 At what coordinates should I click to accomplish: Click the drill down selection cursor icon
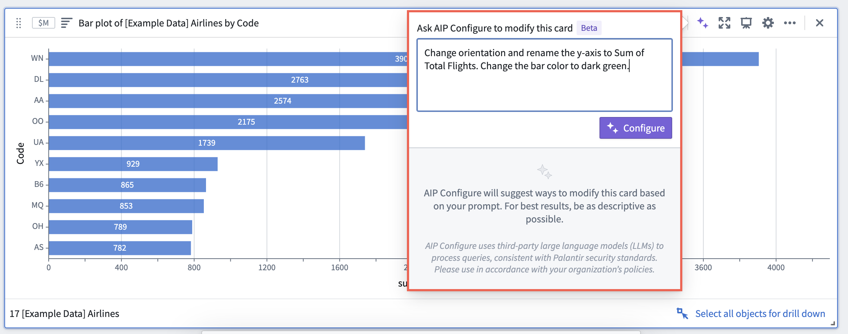click(x=682, y=313)
